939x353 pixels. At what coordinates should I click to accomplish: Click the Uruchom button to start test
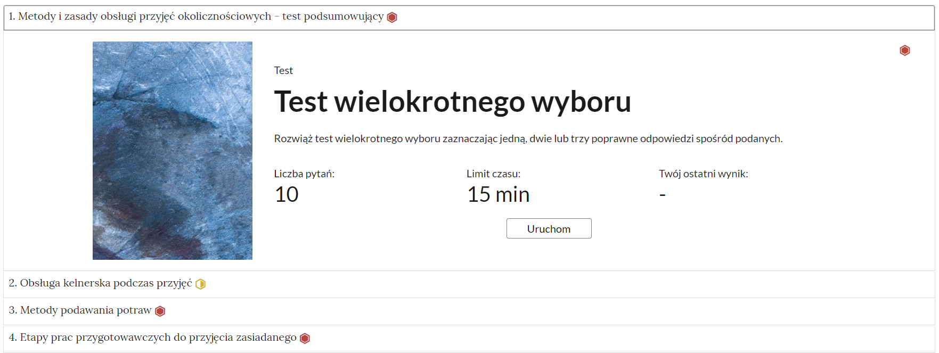coord(549,228)
